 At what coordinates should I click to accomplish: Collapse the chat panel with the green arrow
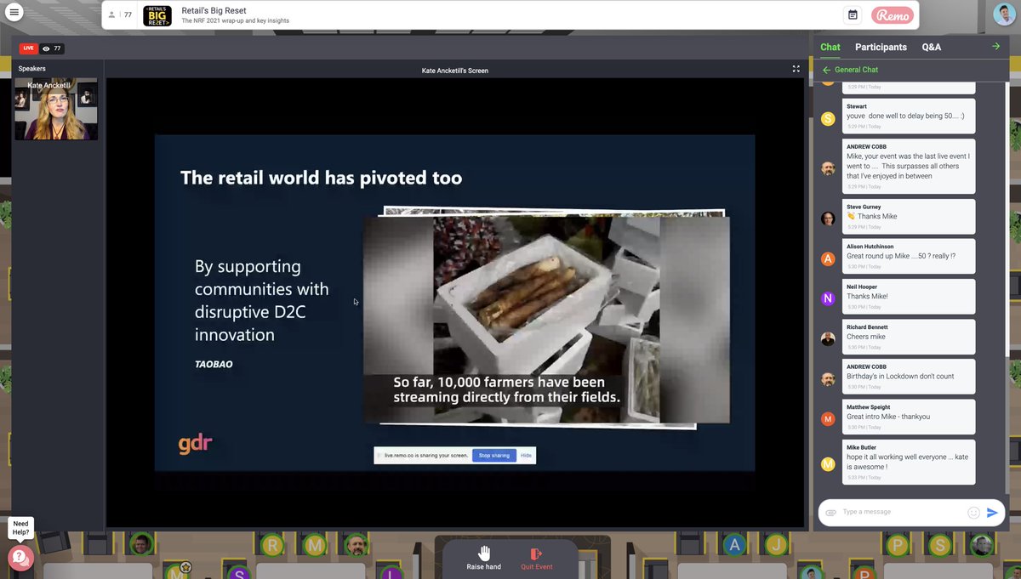point(996,46)
